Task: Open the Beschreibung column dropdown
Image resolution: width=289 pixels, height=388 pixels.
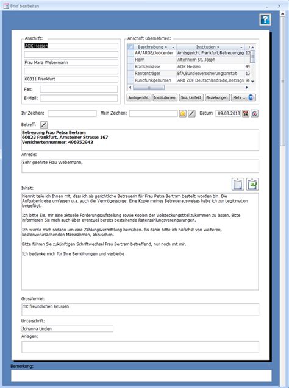Action: [x=173, y=47]
